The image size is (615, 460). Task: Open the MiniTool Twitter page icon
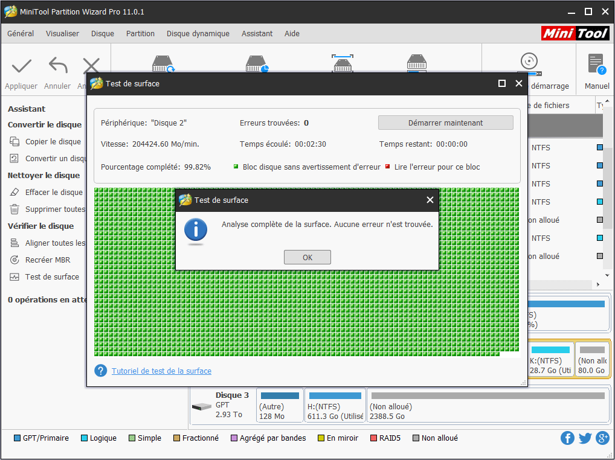click(585, 438)
